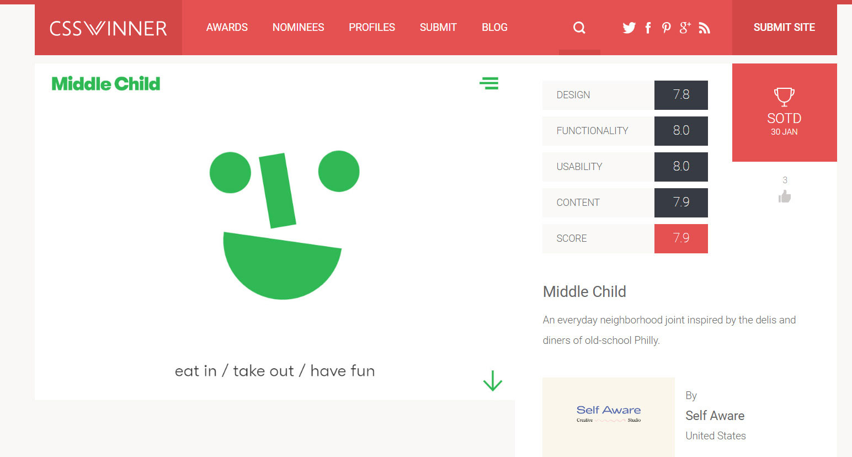The width and height of the screenshot is (852, 457).
Task: Open the green hamburger menu icon
Action: tap(489, 83)
